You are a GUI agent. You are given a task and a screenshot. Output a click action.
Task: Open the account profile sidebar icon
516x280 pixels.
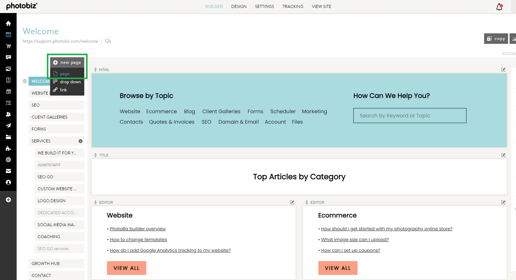coord(8,182)
